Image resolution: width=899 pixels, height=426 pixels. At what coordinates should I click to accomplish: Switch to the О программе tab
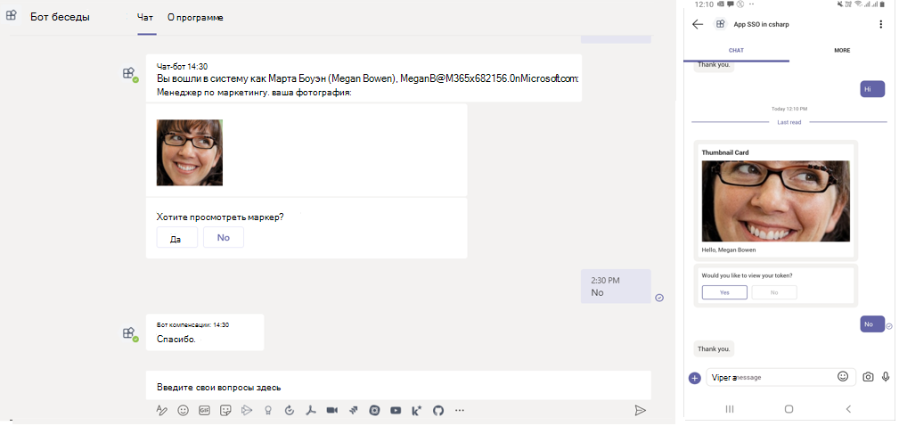[195, 18]
